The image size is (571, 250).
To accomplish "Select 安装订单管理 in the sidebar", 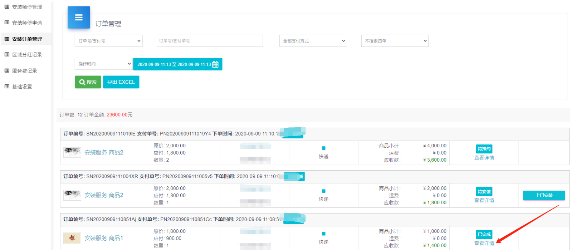I will pos(27,39).
